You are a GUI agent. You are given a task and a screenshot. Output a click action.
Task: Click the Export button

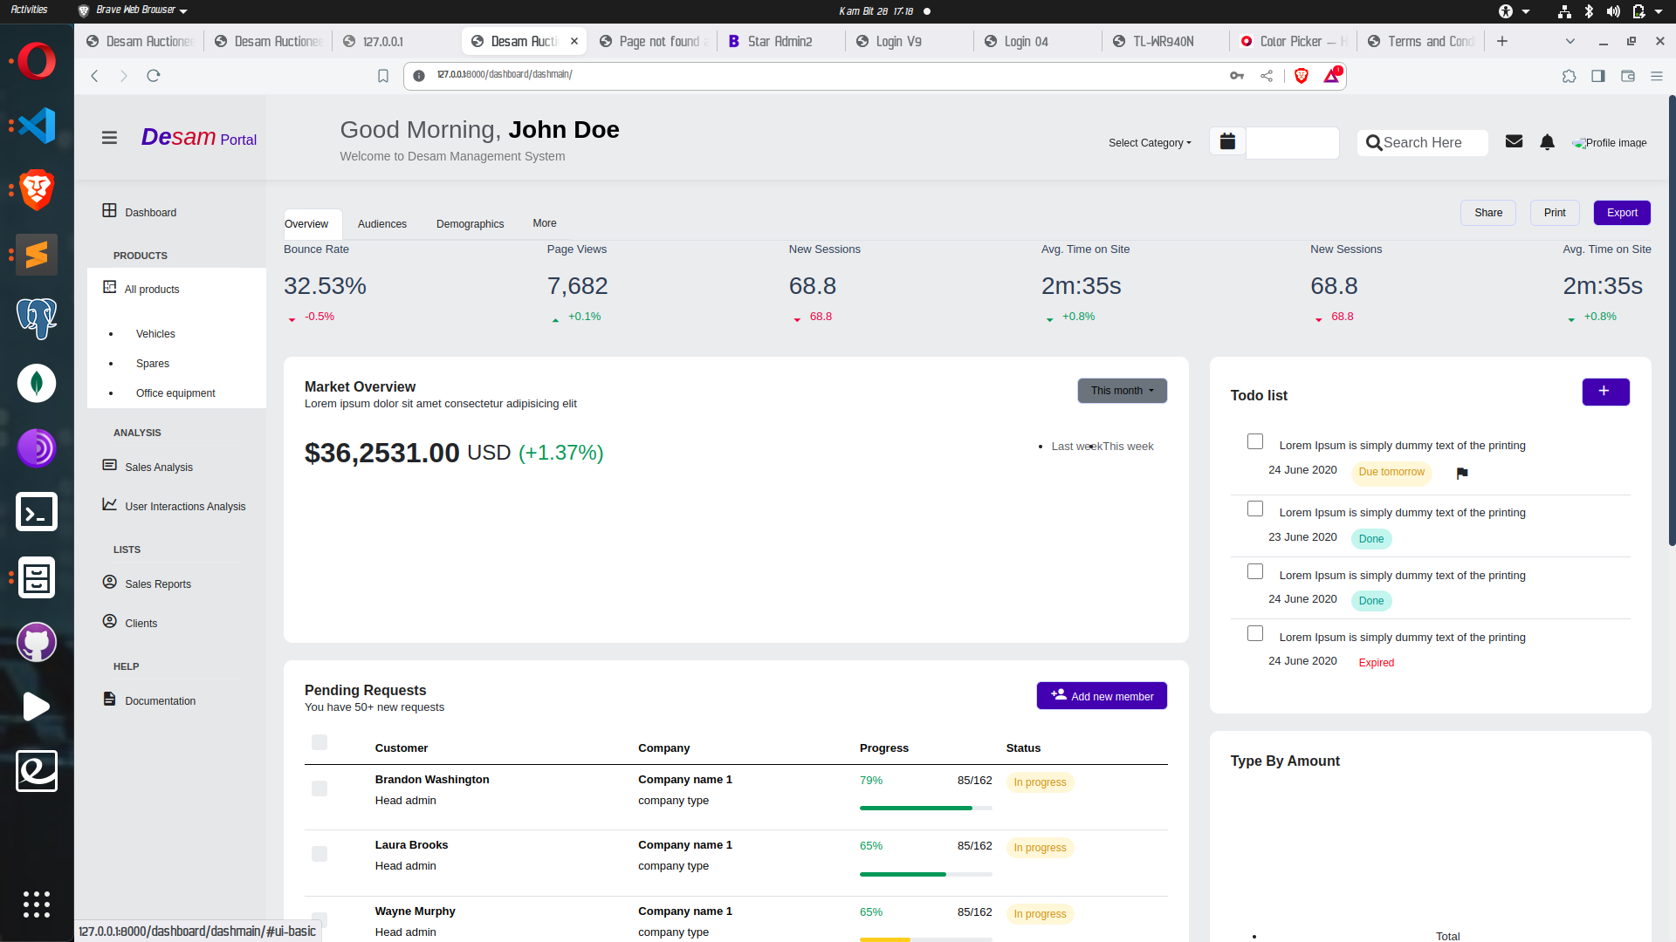point(1621,213)
